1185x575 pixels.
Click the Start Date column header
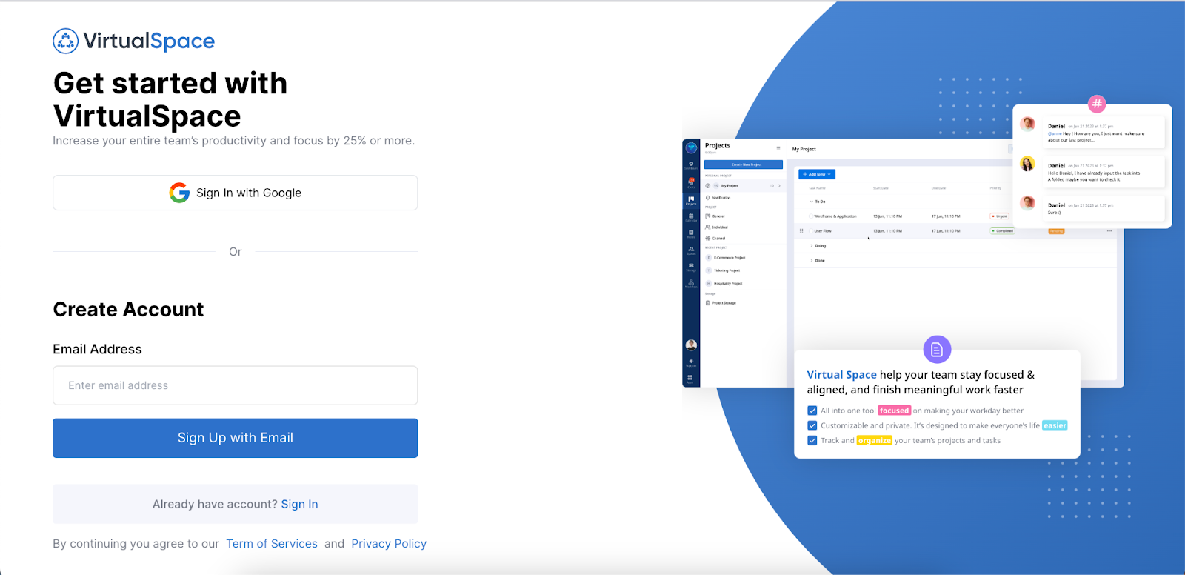tap(881, 188)
